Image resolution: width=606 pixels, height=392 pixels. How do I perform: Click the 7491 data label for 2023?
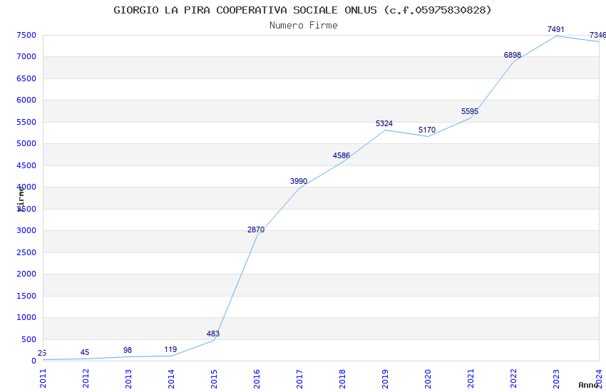coord(556,29)
